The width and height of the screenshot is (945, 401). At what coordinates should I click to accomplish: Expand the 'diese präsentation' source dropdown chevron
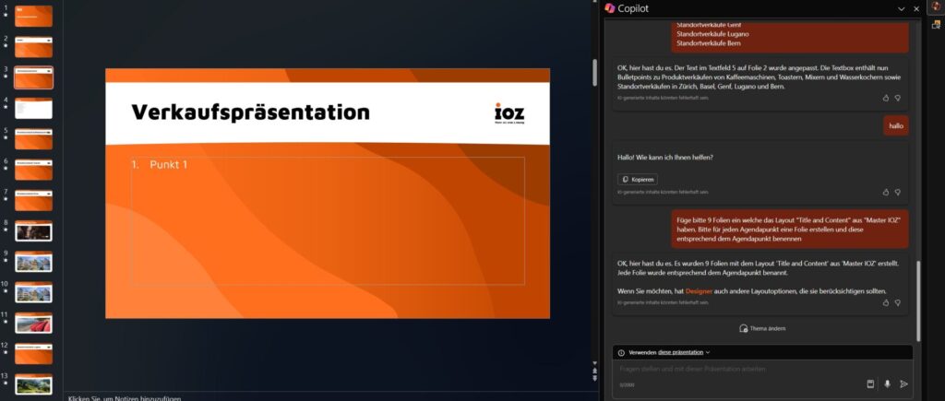coord(708,353)
